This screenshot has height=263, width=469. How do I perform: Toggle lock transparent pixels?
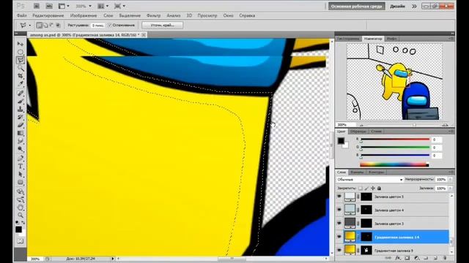[x=361, y=188]
